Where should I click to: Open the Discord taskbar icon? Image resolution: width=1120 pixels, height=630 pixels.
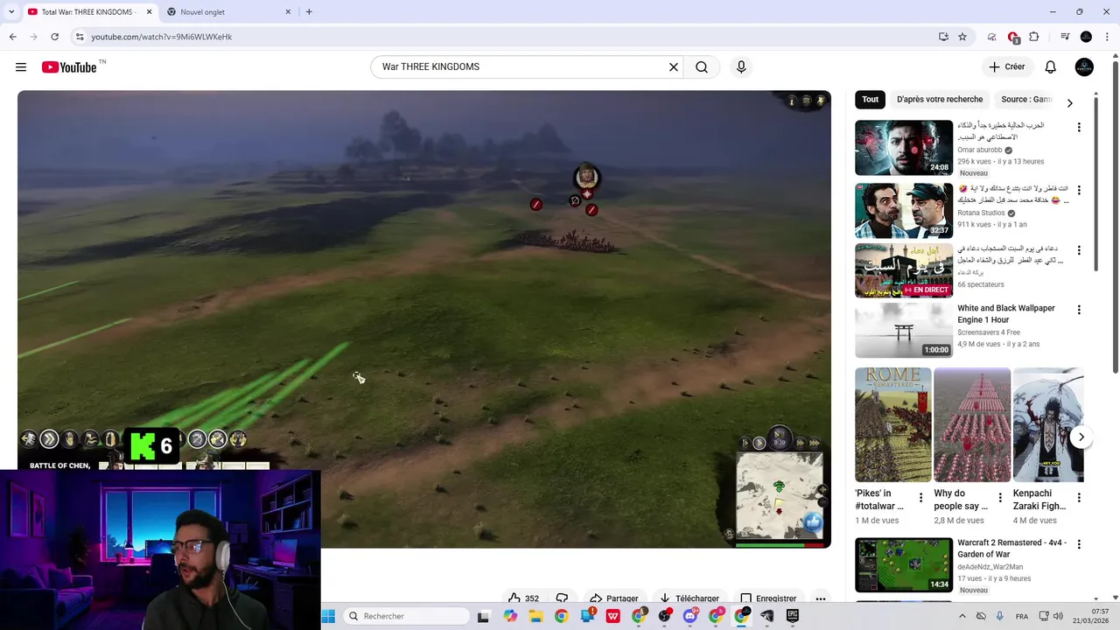(690, 616)
